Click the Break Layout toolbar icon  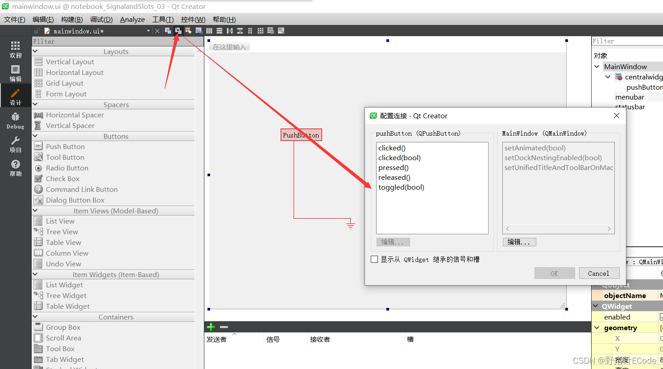click(x=270, y=31)
